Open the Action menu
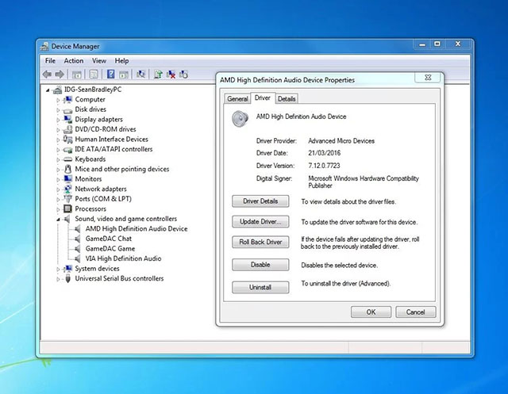Screen dimensions: 508x394 click(x=74, y=61)
